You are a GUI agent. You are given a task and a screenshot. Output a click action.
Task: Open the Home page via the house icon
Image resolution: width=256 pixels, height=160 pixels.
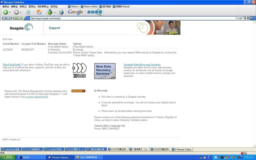39,12
